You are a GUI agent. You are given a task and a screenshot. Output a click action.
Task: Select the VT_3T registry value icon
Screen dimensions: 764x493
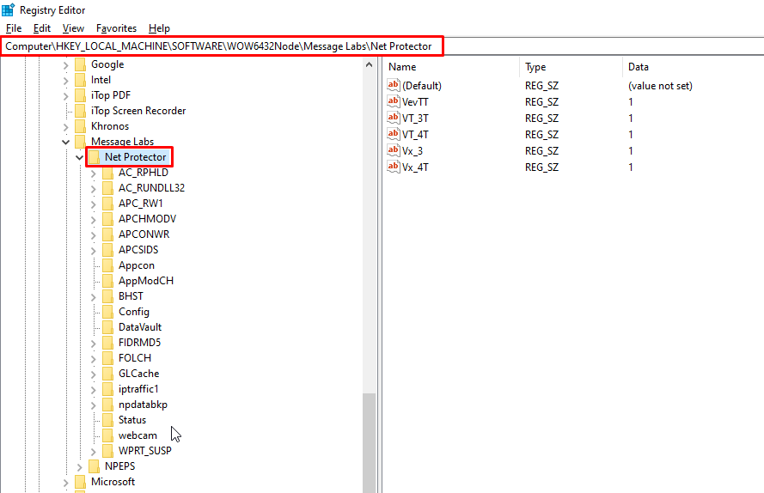394,118
